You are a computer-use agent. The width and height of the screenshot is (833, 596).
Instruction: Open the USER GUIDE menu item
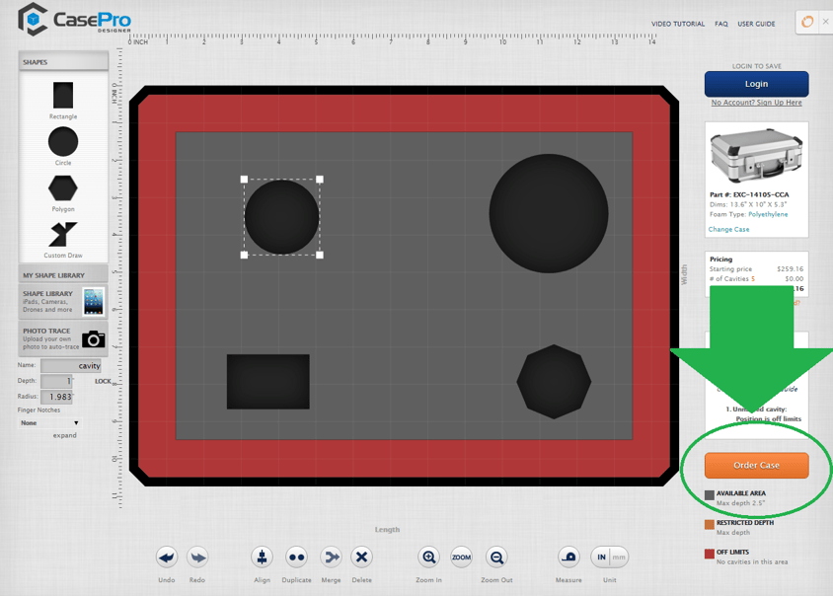[x=756, y=23]
